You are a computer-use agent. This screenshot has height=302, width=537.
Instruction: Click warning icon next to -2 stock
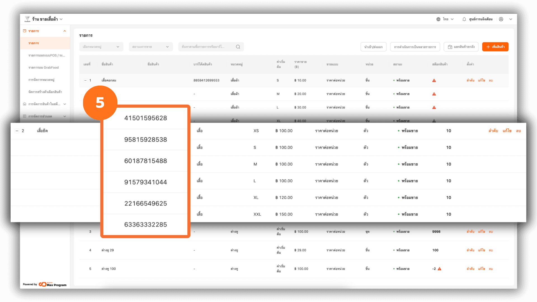tap(439, 269)
